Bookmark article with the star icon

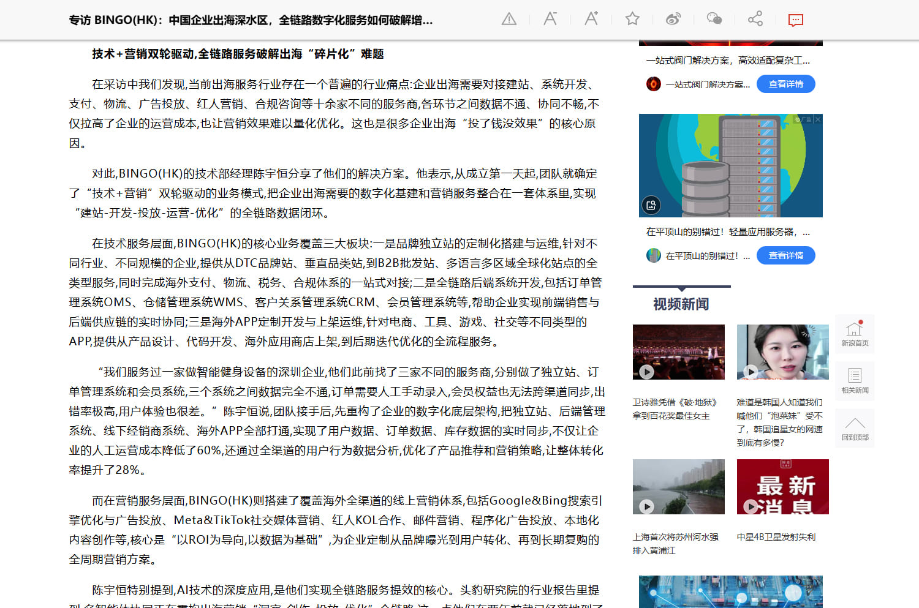coord(632,19)
